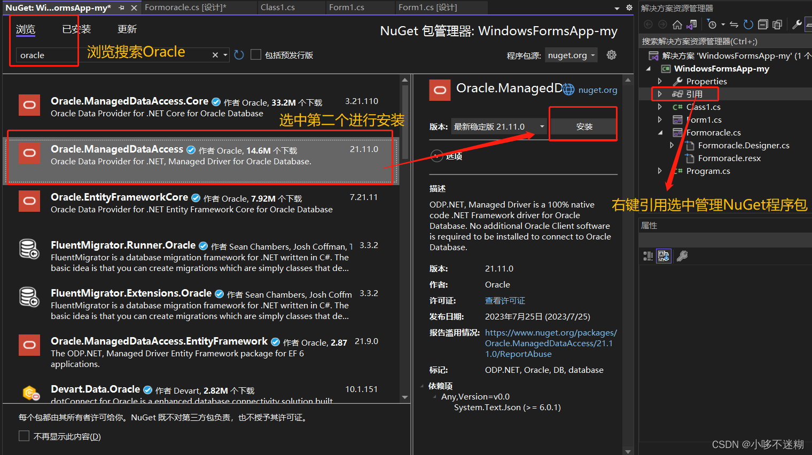
Task: Check 不再显示此内容 at the bottom
Action: pyautogui.click(x=24, y=436)
